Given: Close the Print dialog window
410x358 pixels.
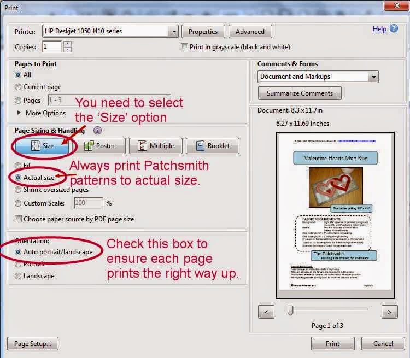Looking at the screenshot, I should pos(397,5).
